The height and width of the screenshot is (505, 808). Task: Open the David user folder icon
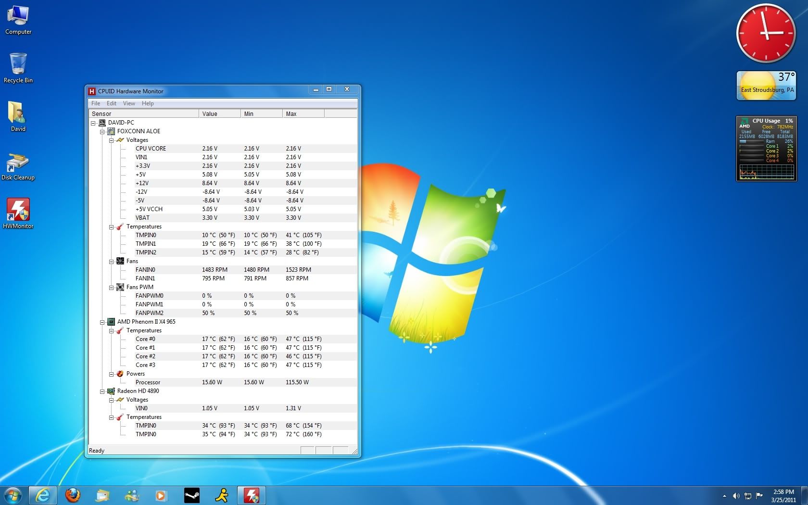pyautogui.click(x=18, y=117)
